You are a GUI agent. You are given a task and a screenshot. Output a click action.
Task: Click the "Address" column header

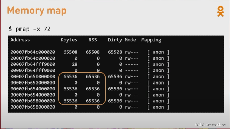tap(20, 40)
